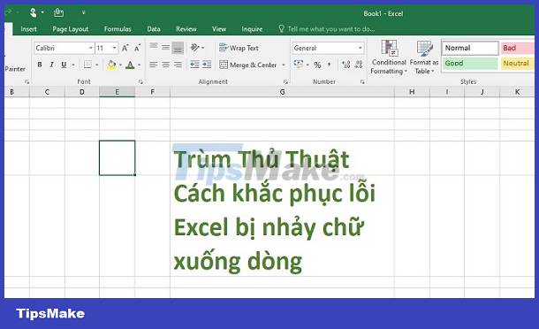Open Fill Color dropdown arrow

[120, 65]
